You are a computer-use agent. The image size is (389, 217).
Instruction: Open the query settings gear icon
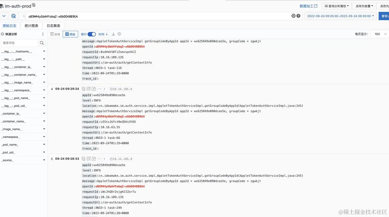point(294,16)
